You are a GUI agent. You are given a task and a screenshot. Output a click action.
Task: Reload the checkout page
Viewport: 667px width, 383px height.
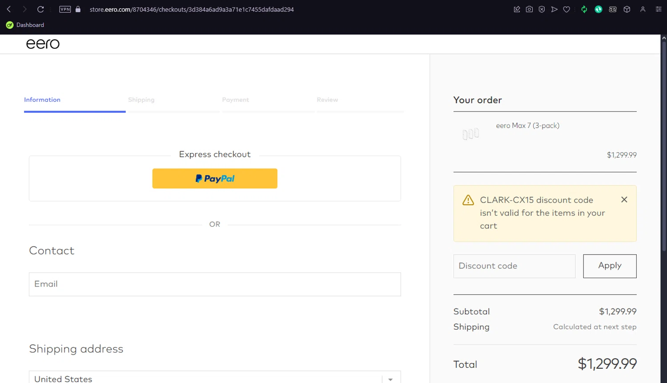40,9
